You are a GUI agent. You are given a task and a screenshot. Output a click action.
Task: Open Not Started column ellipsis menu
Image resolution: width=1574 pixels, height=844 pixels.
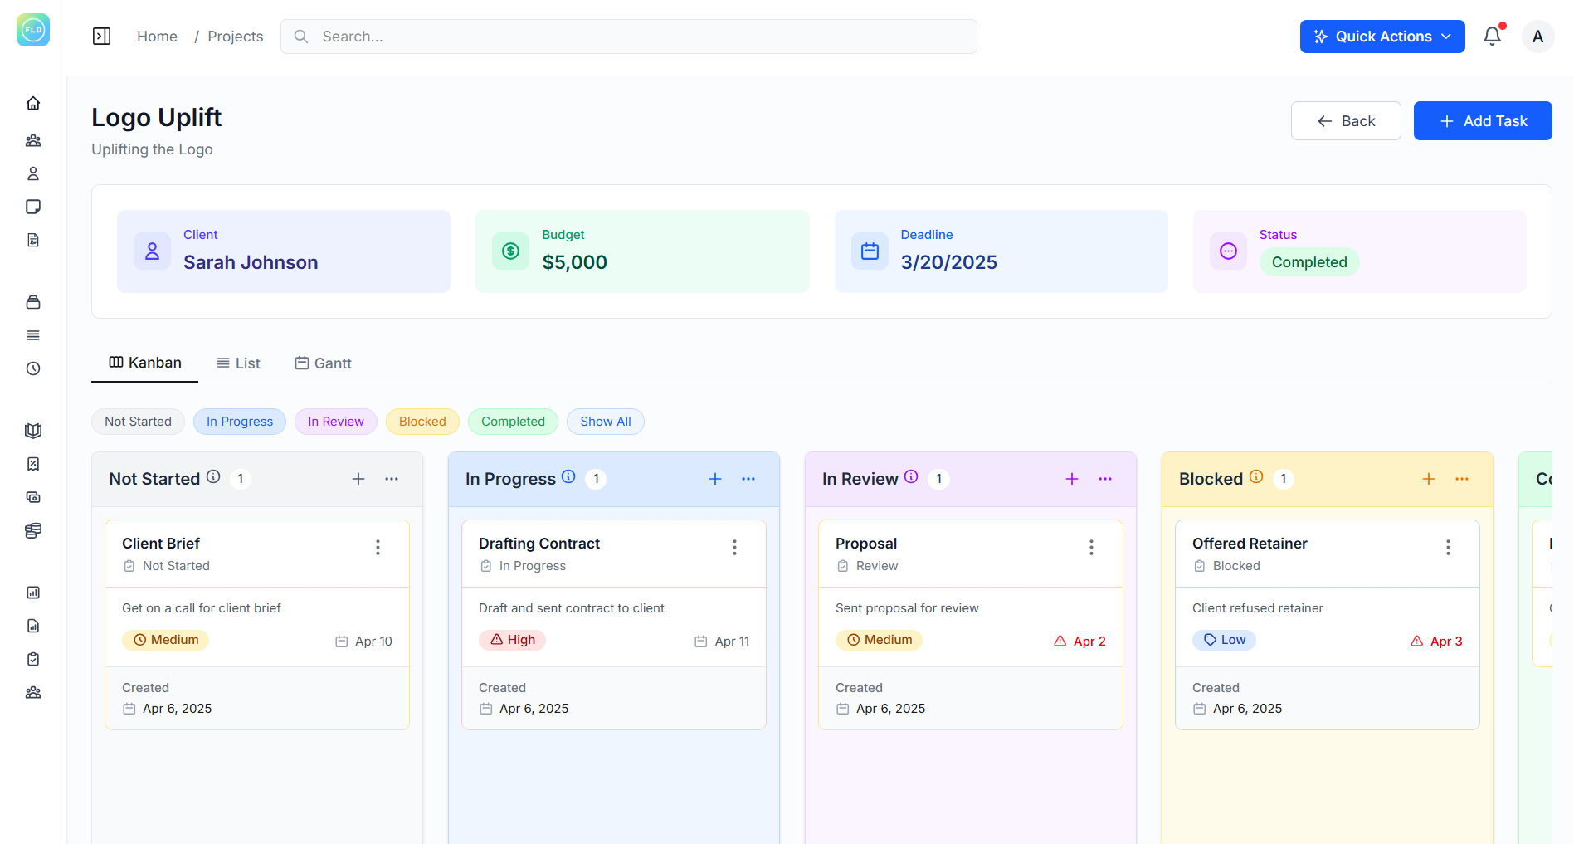[x=392, y=479]
